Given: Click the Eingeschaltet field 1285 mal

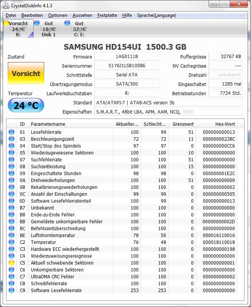Looking at the screenshot, I should click(226, 84).
